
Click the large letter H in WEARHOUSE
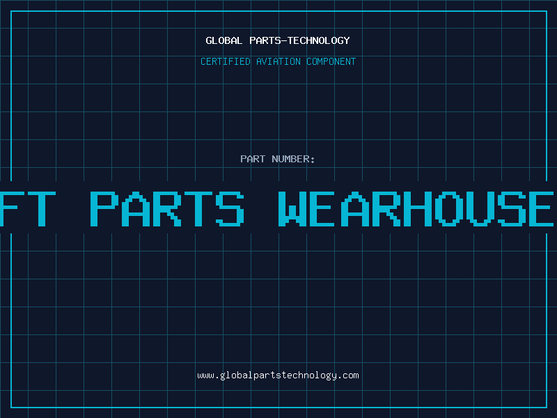pos(418,209)
